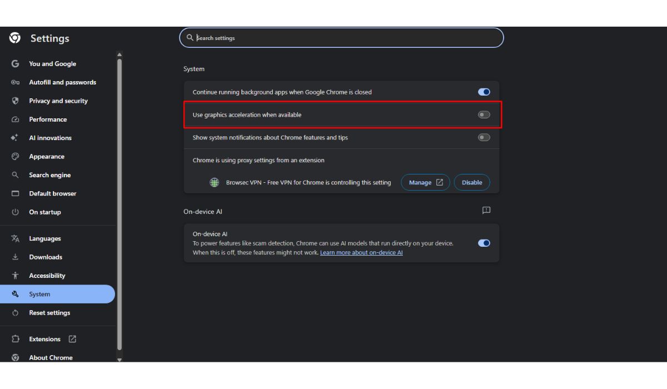Click the shield icon for Privacy and security
This screenshot has height=389, width=667.
[x=15, y=101]
